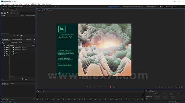Select the Файлы panel tab
Image resolution: width=185 pixels, height=103 pixels.
(3, 10)
